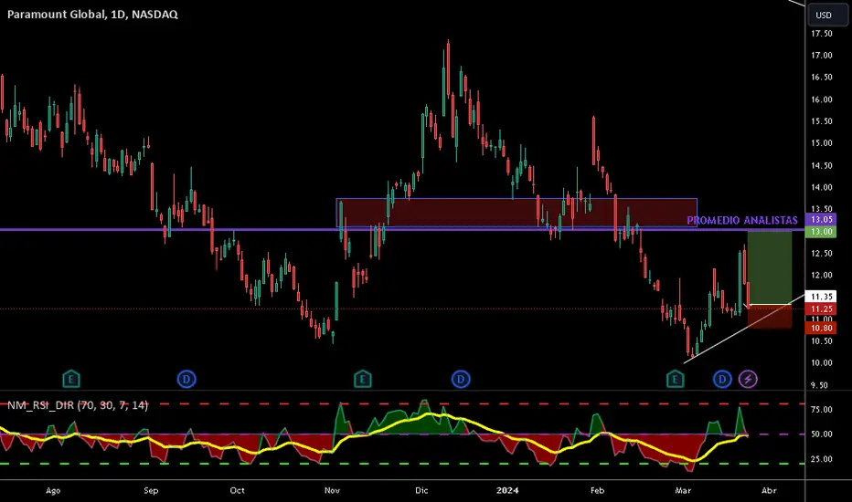Image resolution: width=852 pixels, height=502 pixels.
Task: Click the red rectangle resistance zone
Action: [517, 213]
